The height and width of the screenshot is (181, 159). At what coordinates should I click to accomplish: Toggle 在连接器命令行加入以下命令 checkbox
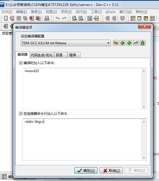click(x=21, y=114)
